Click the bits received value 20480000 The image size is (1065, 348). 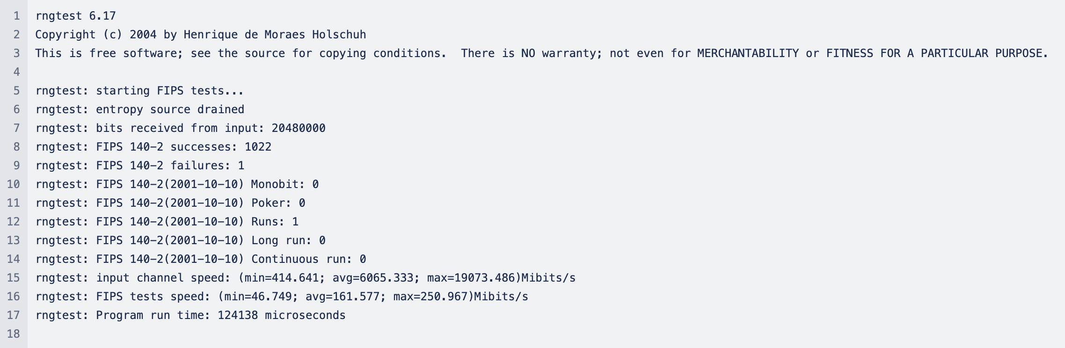[x=299, y=128]
